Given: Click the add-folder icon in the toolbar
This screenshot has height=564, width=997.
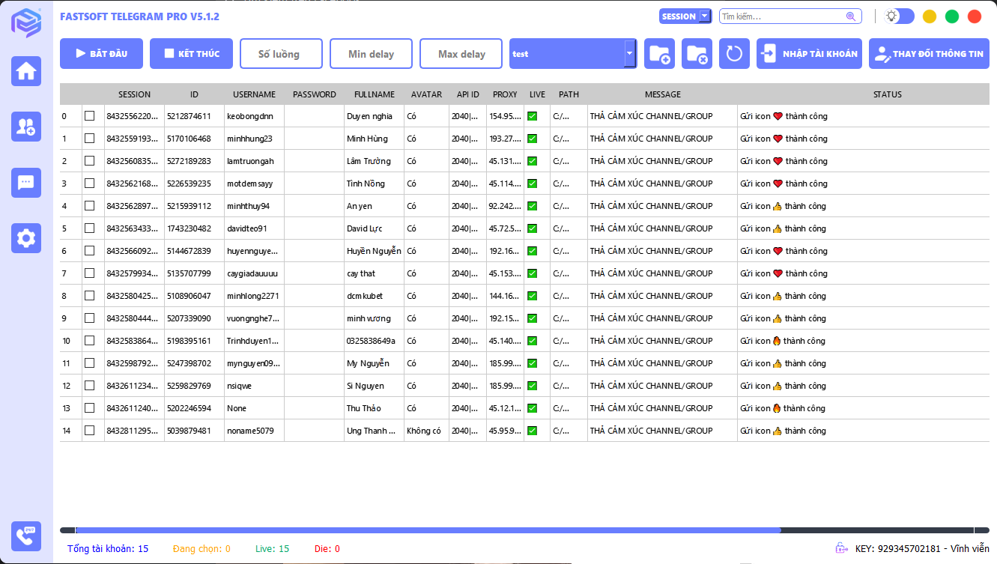Looking at the screenshot, I should click(659, 53).
